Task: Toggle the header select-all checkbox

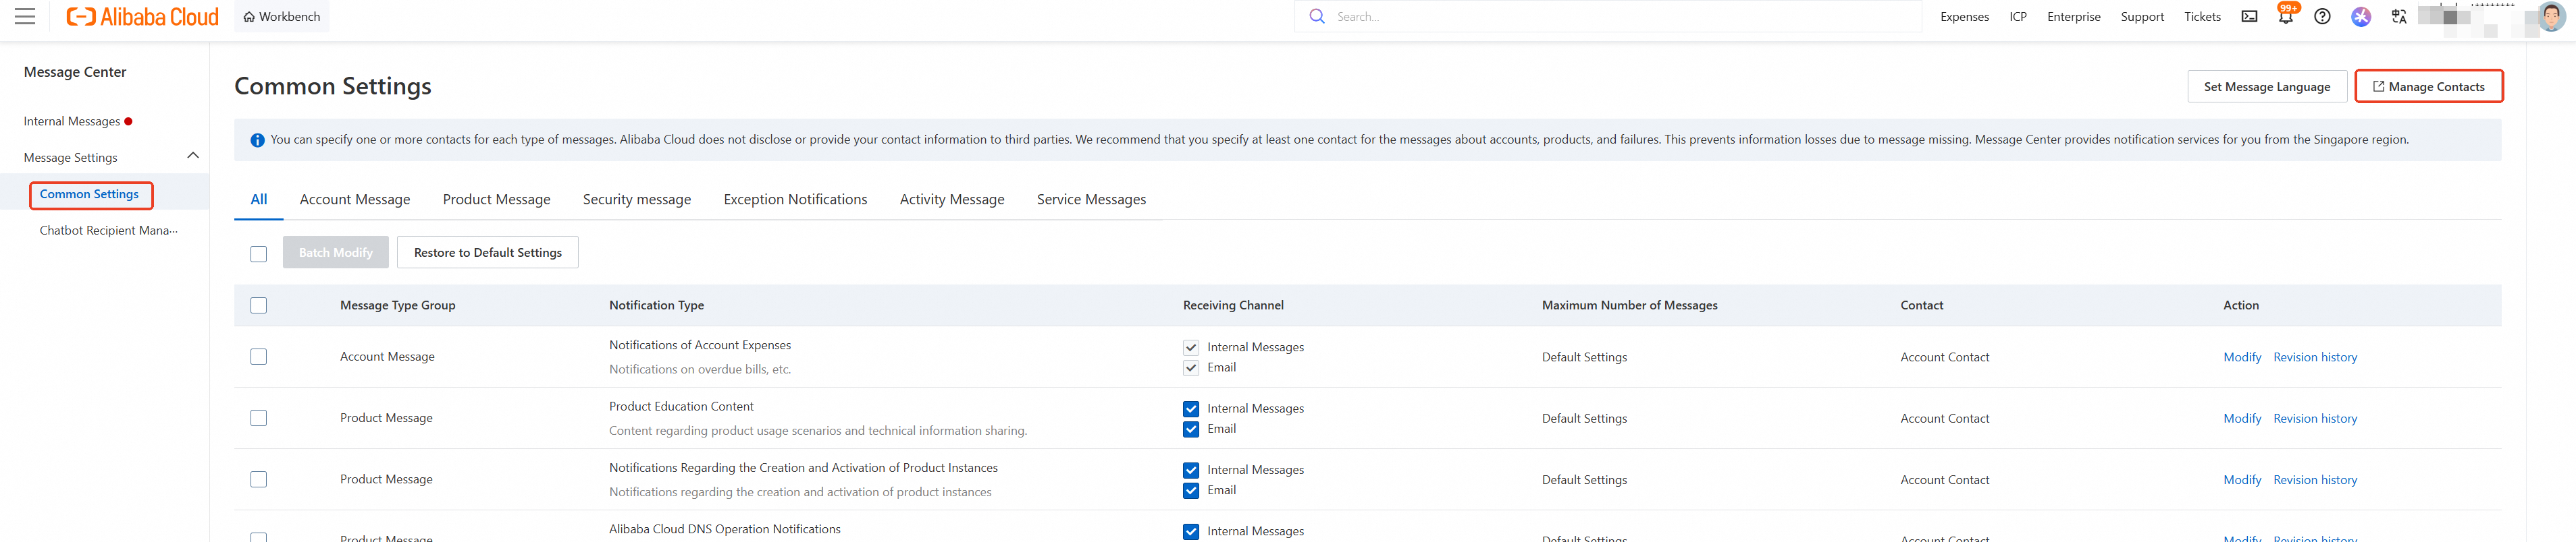Action: [259, 305]
